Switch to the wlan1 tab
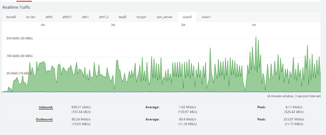The height and width of the screenshot is (135, 326). tap(206, 17)
